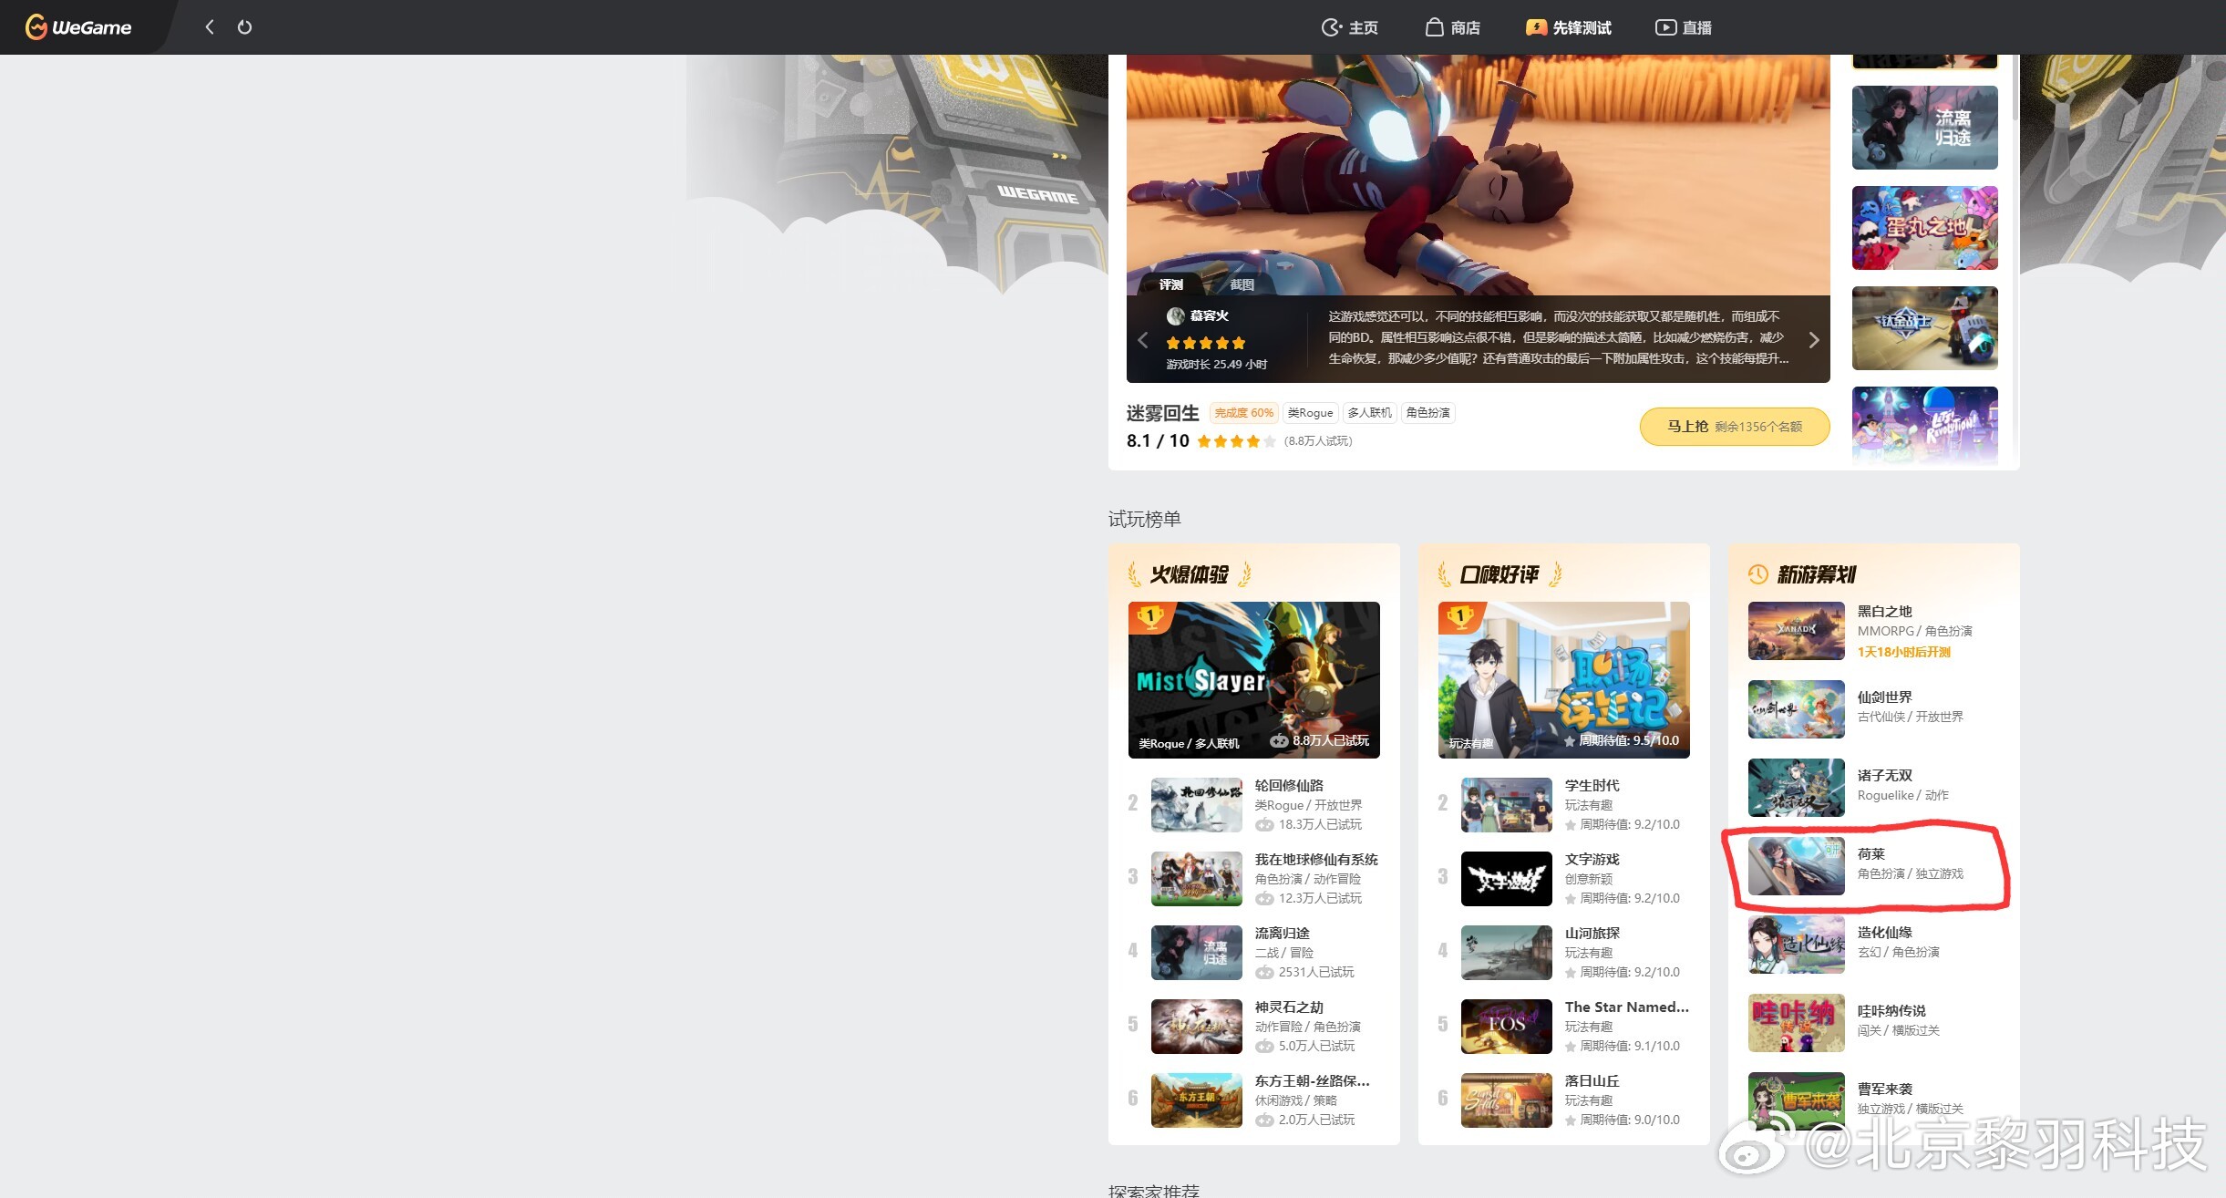Open the Mist Slayer top-ranked card

tap(1253, 679)
